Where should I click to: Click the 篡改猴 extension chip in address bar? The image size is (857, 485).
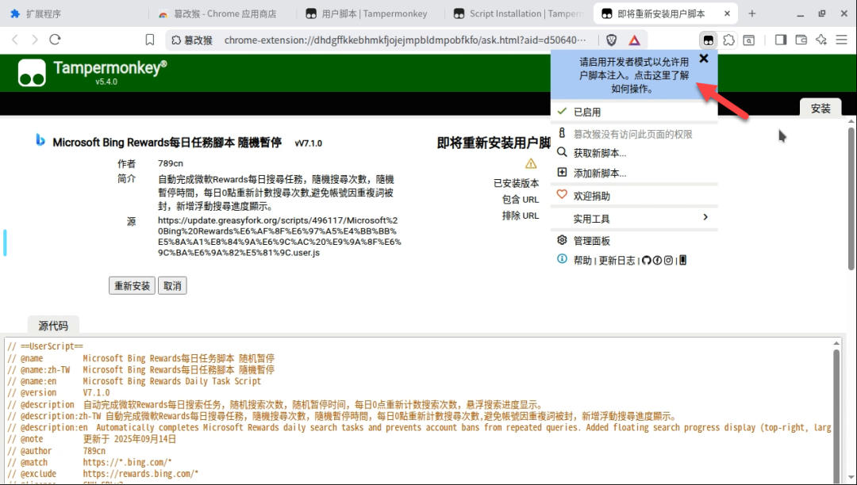pyautogui.click(x=191, y=40)
